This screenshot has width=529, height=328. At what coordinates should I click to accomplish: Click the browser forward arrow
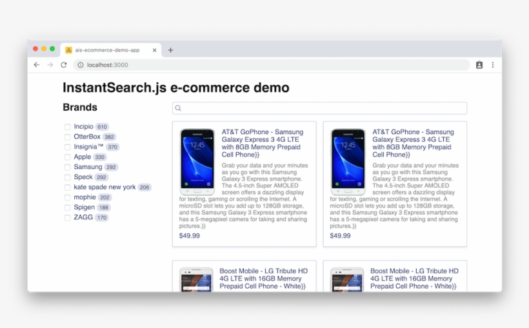tap(50, 65)
